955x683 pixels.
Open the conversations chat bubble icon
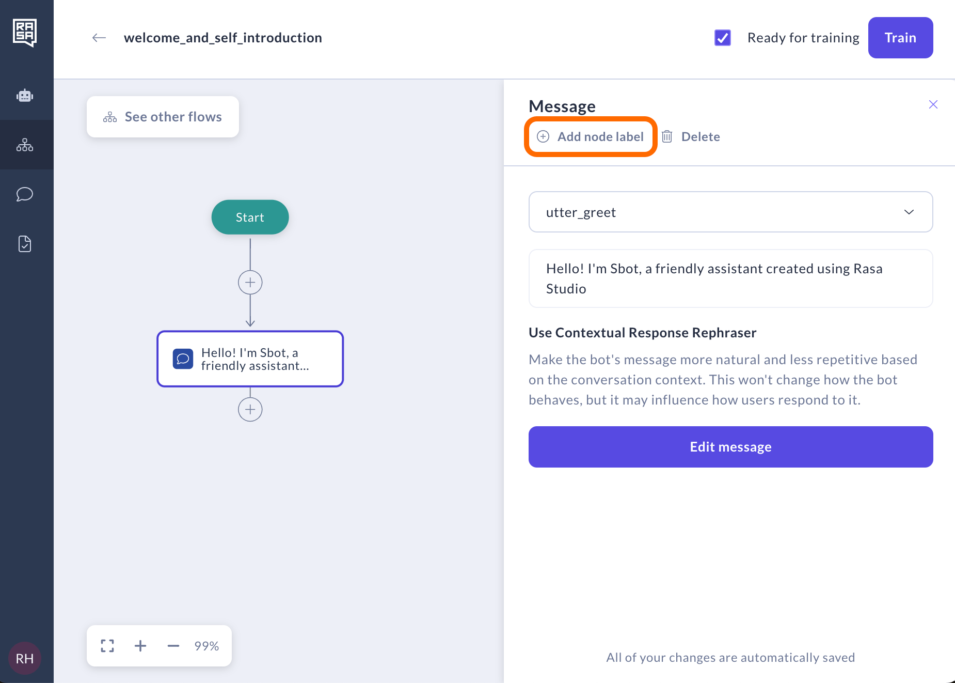click(25, 194)
